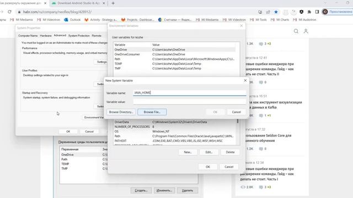Select the Advanced tab
The width and height of the screenshot is (353, 198).
[x=60, y=35]
